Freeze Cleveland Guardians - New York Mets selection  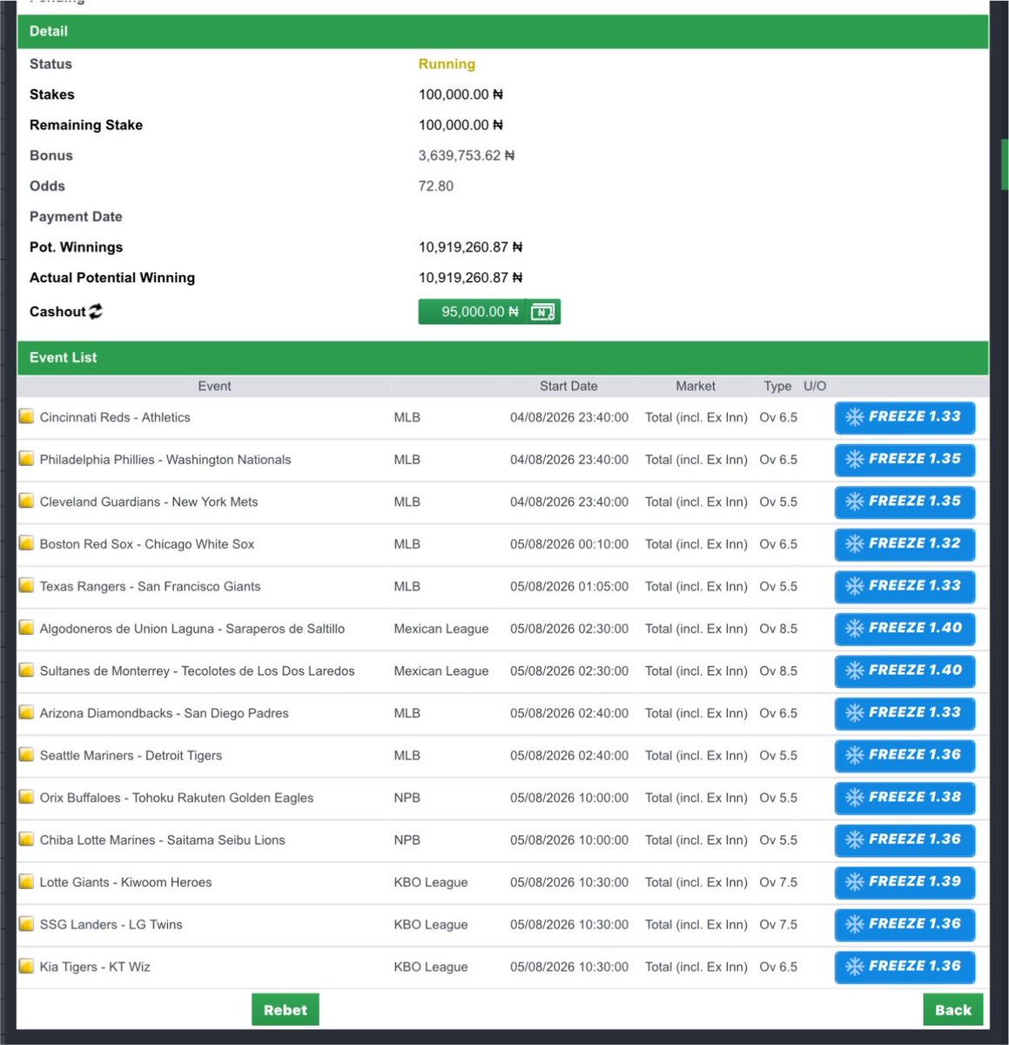(905, 502)
